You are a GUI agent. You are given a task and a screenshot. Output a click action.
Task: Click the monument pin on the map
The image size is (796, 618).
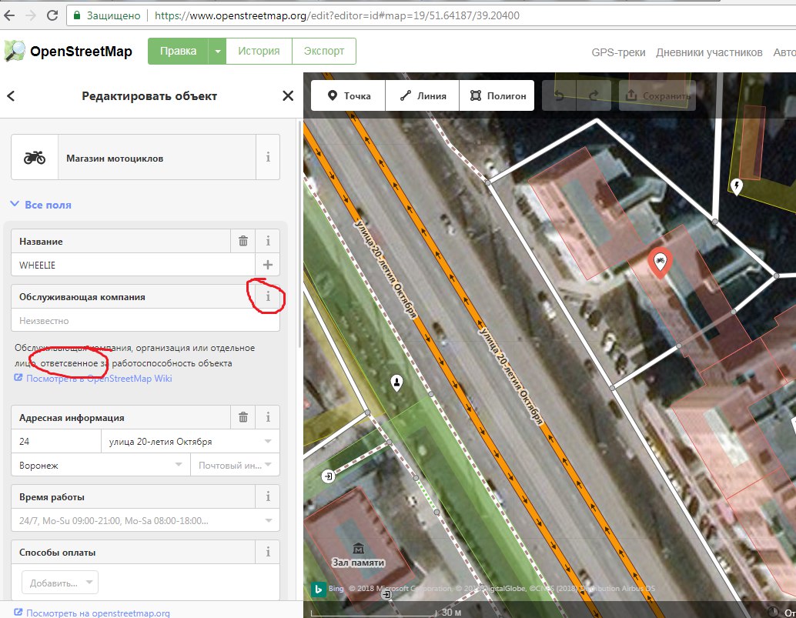[397, 382]
